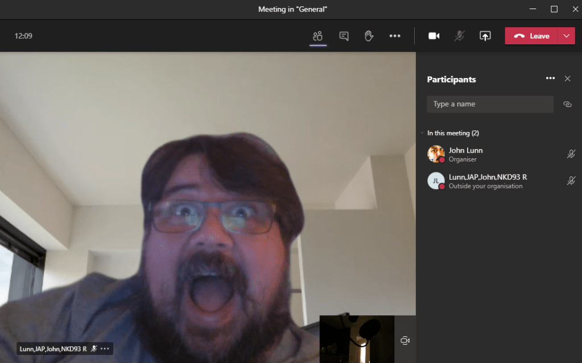This screenshot has width=582, height=363.
Task: Click the share content tray icon
Action: pyautogui.click(x=485, y=36)
